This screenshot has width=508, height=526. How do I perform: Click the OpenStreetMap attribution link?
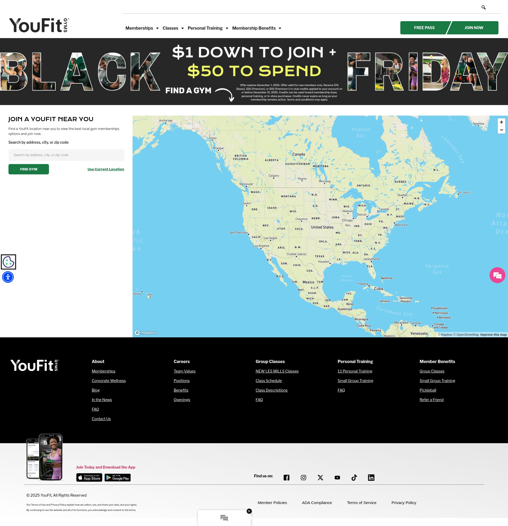click(466, 335)
